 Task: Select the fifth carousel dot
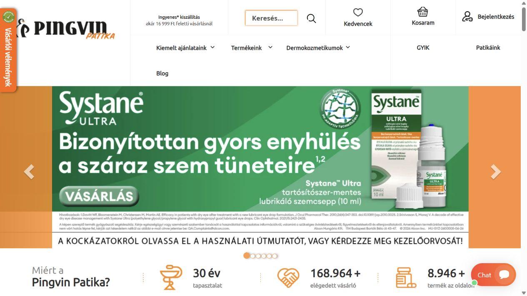point(269,256)
